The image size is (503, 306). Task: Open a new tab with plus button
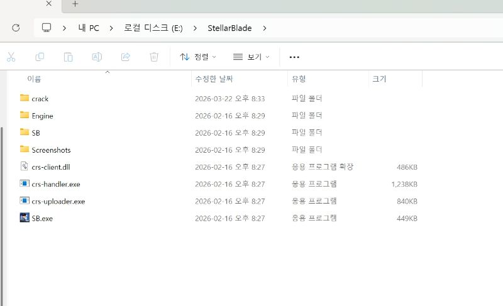pyautogui.click(x=75, y=4)
